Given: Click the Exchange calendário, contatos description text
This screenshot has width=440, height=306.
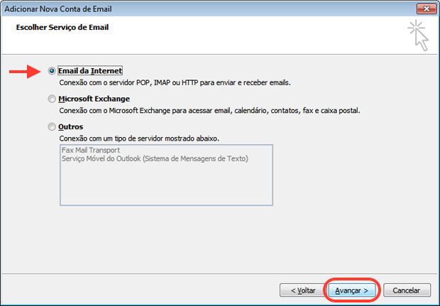Looking at the screenshot, I should pos(209,111).
